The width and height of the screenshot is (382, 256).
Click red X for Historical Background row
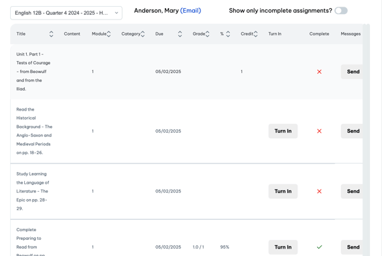(319, 131)
